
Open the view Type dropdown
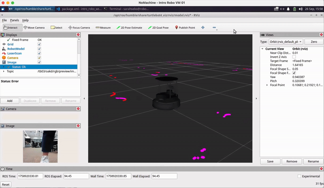point(286,42)
